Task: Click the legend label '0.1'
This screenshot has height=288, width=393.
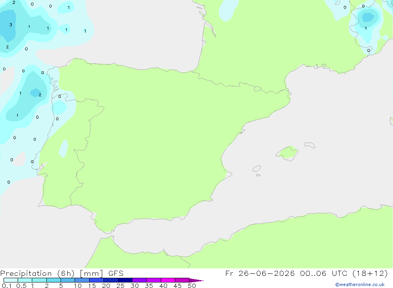Action: pos(7,286)
